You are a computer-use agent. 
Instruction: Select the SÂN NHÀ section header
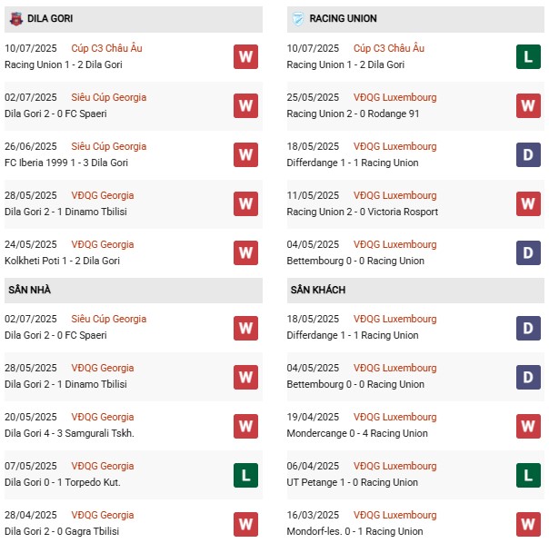[28, 290]
